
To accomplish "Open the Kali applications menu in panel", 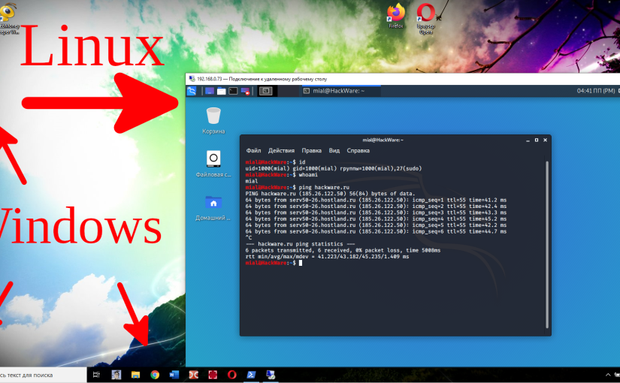I will pyautogui.click(x=192, y=91).
